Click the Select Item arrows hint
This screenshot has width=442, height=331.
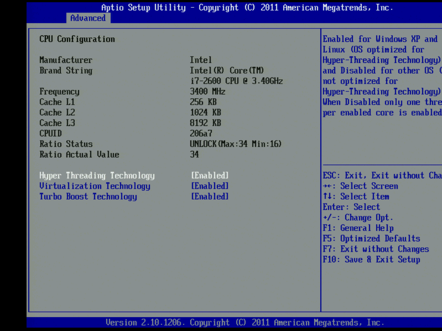coord(356,197)
